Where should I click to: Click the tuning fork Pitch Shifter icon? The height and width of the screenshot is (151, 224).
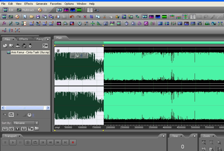11,30
